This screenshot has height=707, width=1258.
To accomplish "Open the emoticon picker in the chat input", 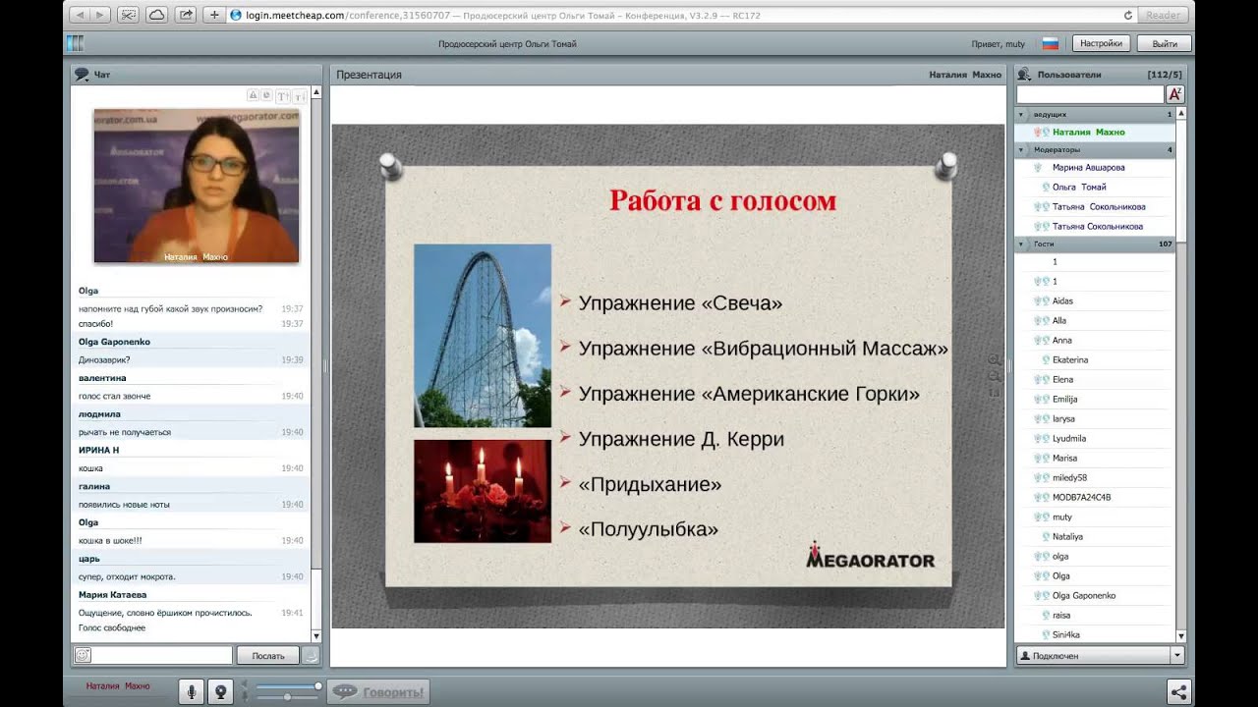I will tap(83, 655).
